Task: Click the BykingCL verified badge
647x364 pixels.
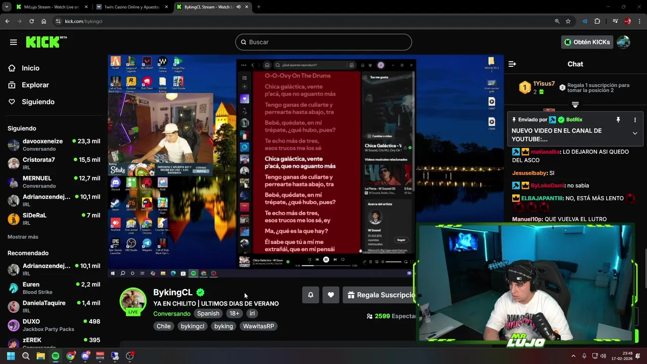Action: [x=200, y=292]
